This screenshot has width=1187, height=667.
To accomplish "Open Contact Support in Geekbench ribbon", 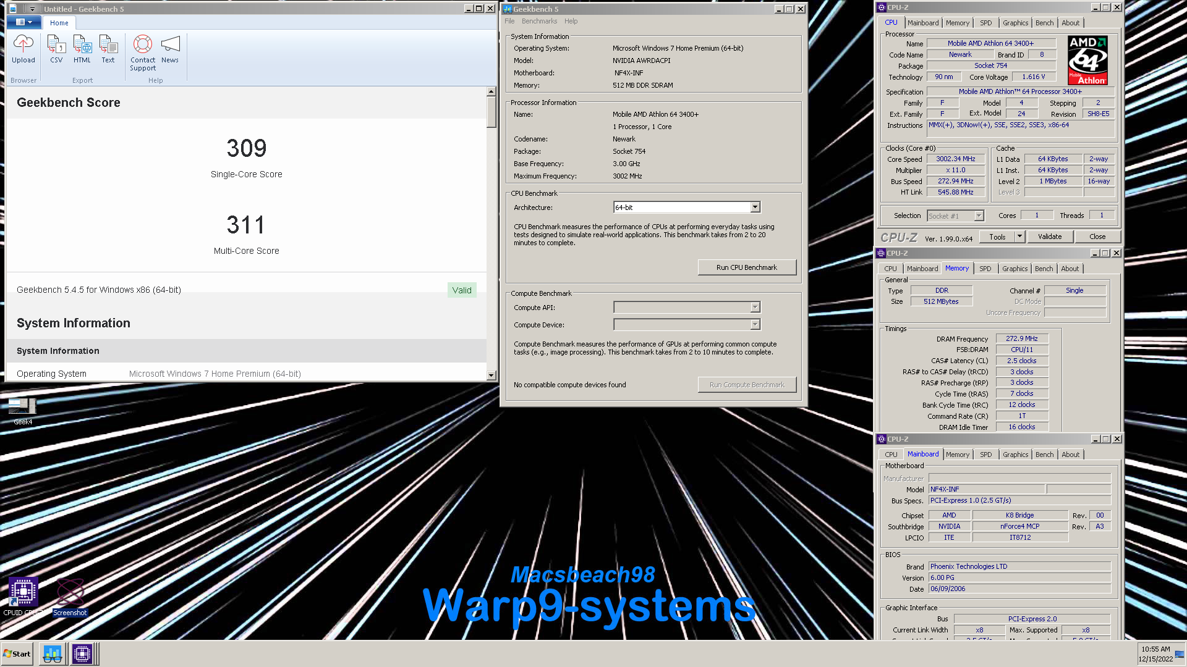I will [143, 53].
